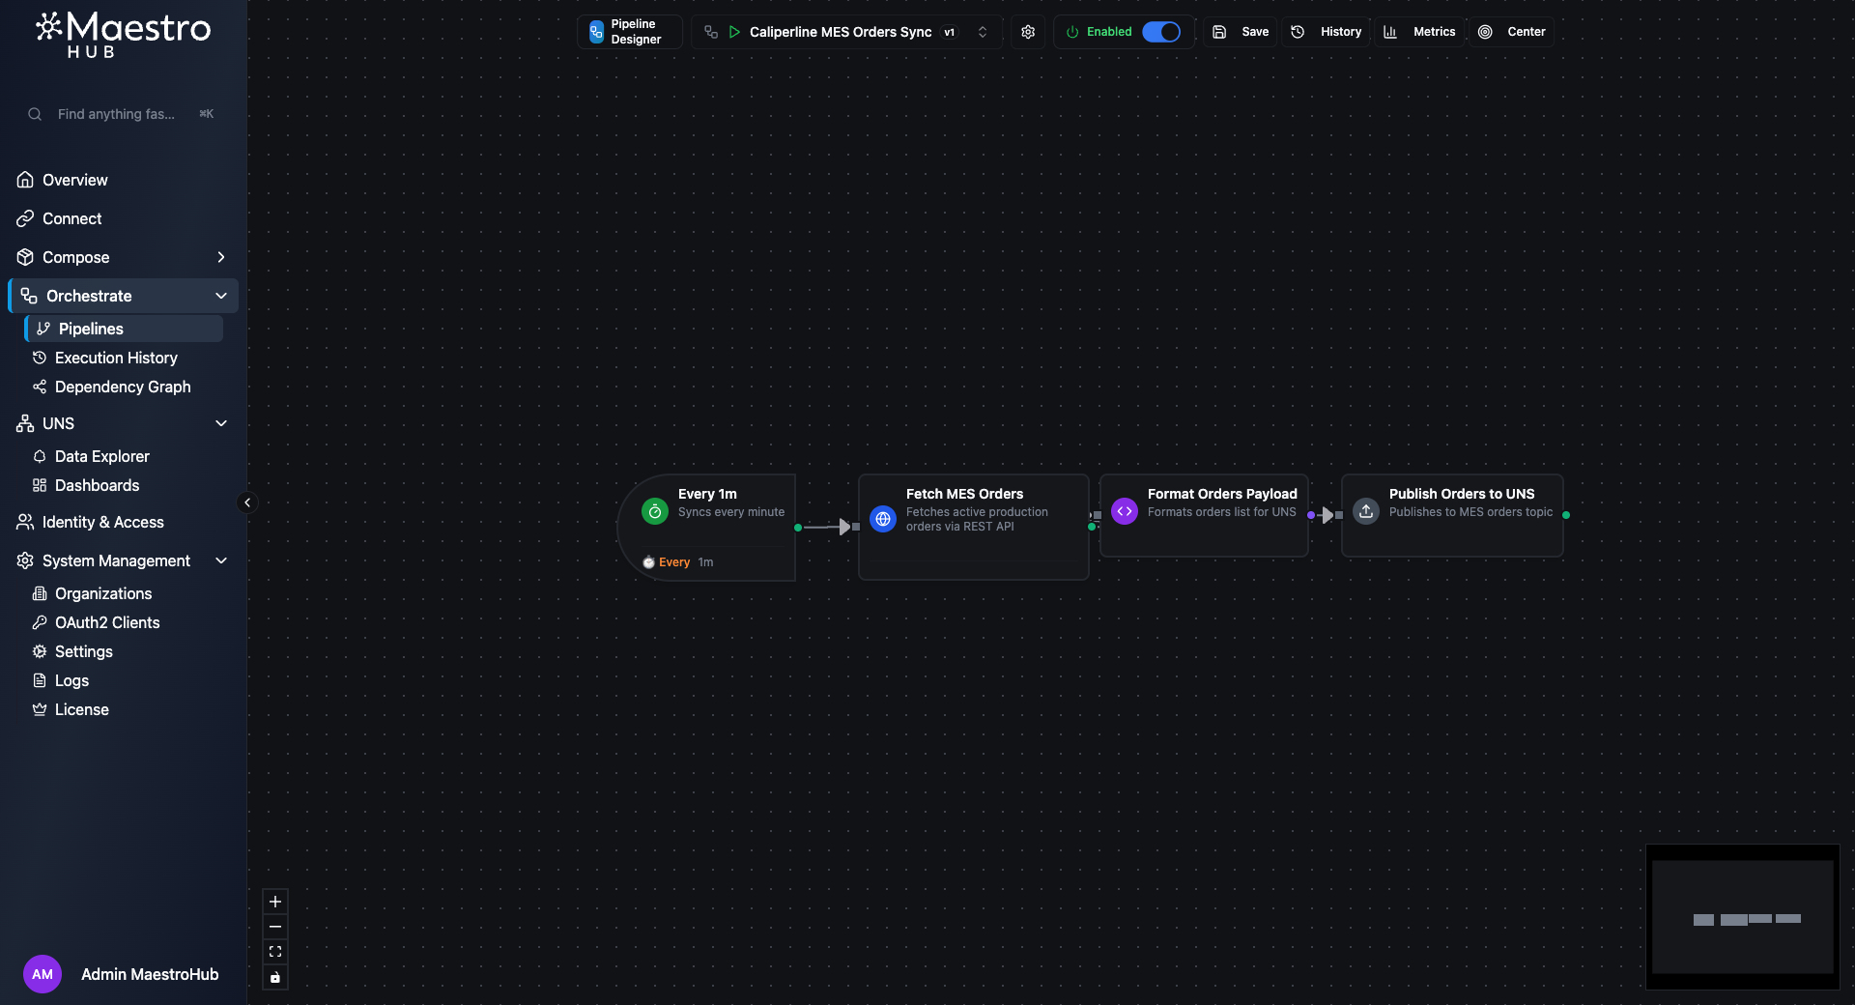Zoom in on the canvas
Viewport: 1855px width, 1005px height.
pyautogui.click(x=275, y=902)
